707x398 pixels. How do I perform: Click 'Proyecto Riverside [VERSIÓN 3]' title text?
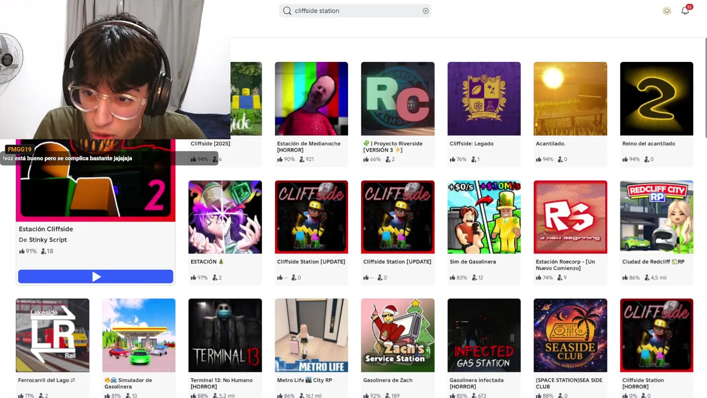(393, 146)
